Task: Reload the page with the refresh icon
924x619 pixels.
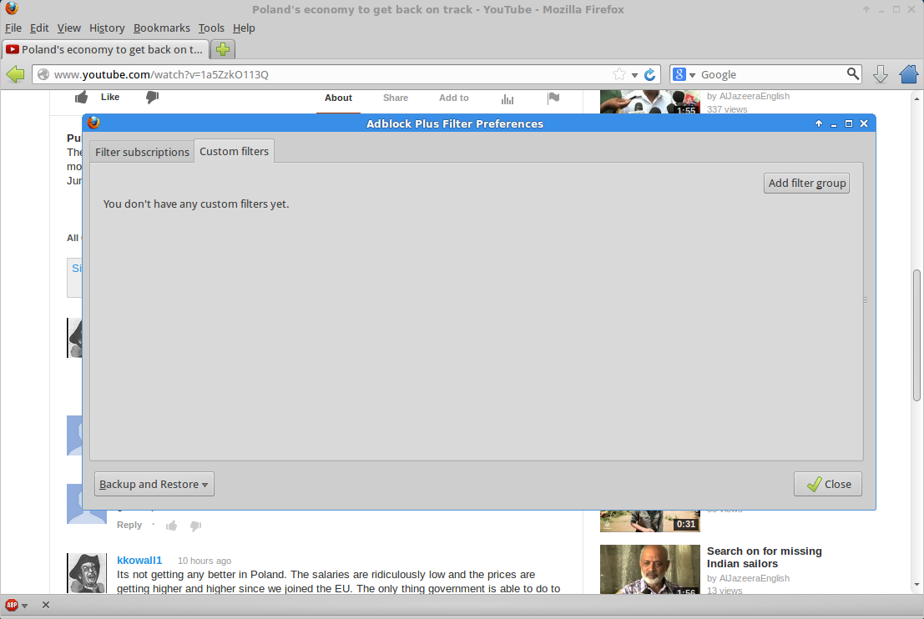Action: tap(650, 74)
